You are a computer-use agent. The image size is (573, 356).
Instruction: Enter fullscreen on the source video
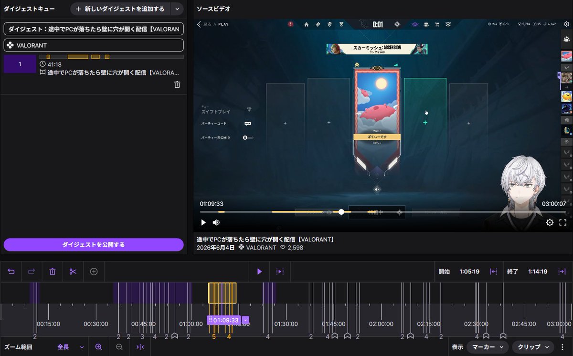click(x=563, y=222)
